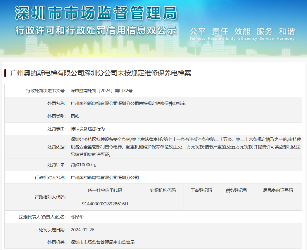Click the value 罚款10000元
This screenshot has height=250, width=307.
83,165
